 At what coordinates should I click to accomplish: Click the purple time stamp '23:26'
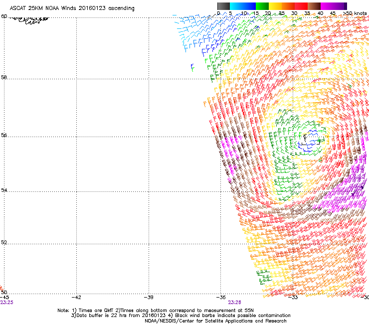tap(234, 303)
